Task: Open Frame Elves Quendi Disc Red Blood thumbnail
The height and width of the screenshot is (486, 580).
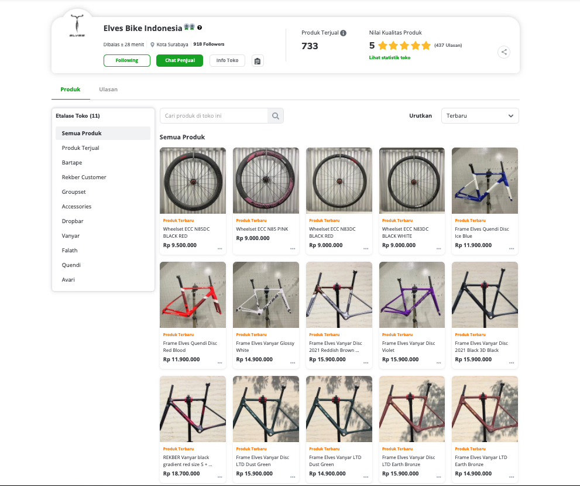Action: click(x=193, y=295)
